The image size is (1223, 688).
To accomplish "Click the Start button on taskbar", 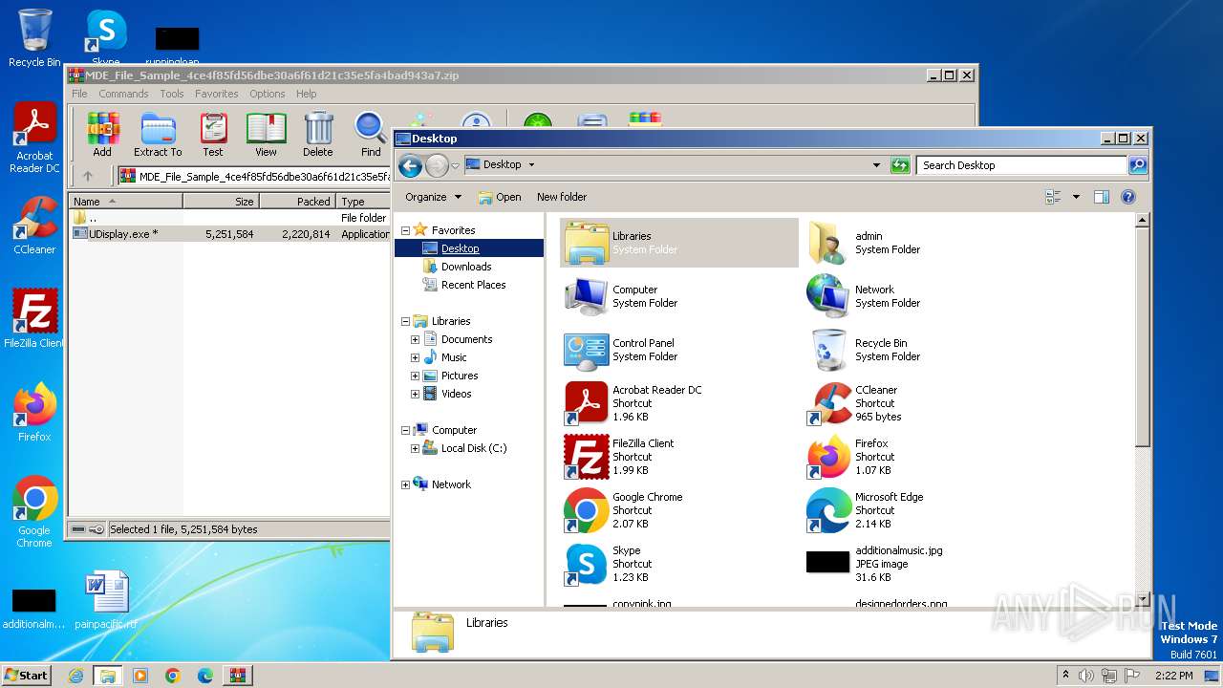I will click(26, 675).
